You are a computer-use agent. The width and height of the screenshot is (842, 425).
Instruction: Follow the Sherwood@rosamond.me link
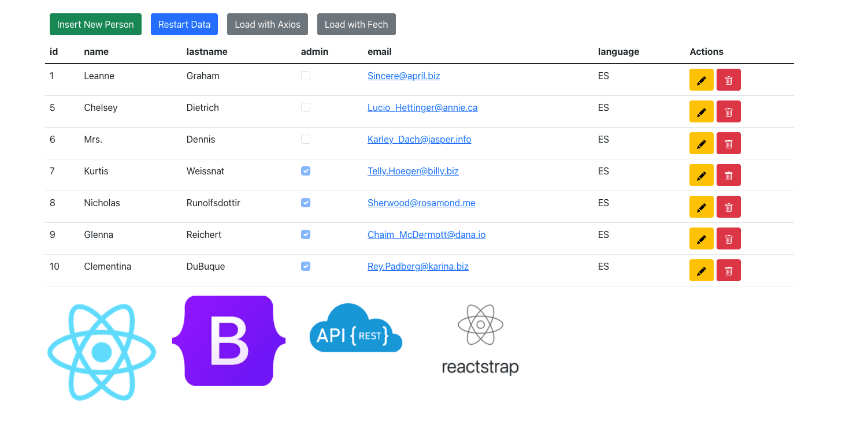[x=421, y=203]
